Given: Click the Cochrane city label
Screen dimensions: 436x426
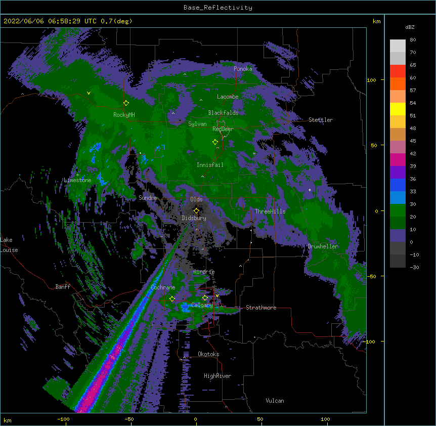Looking at the screenshot, I should tap(163, 287).
